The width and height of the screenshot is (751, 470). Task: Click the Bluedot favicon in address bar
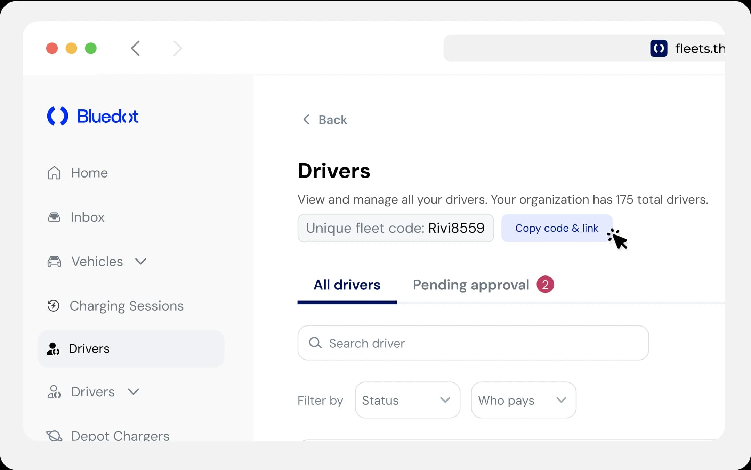[x=659, y=48]
